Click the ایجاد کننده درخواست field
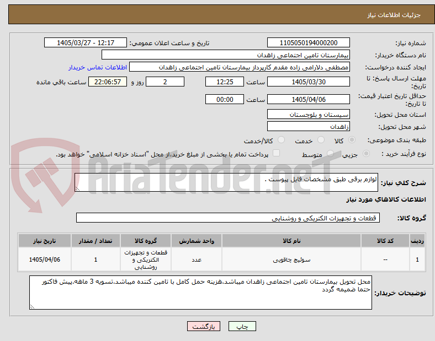The height and width of the screenshot is (341, 435). [x=240, y=67]
